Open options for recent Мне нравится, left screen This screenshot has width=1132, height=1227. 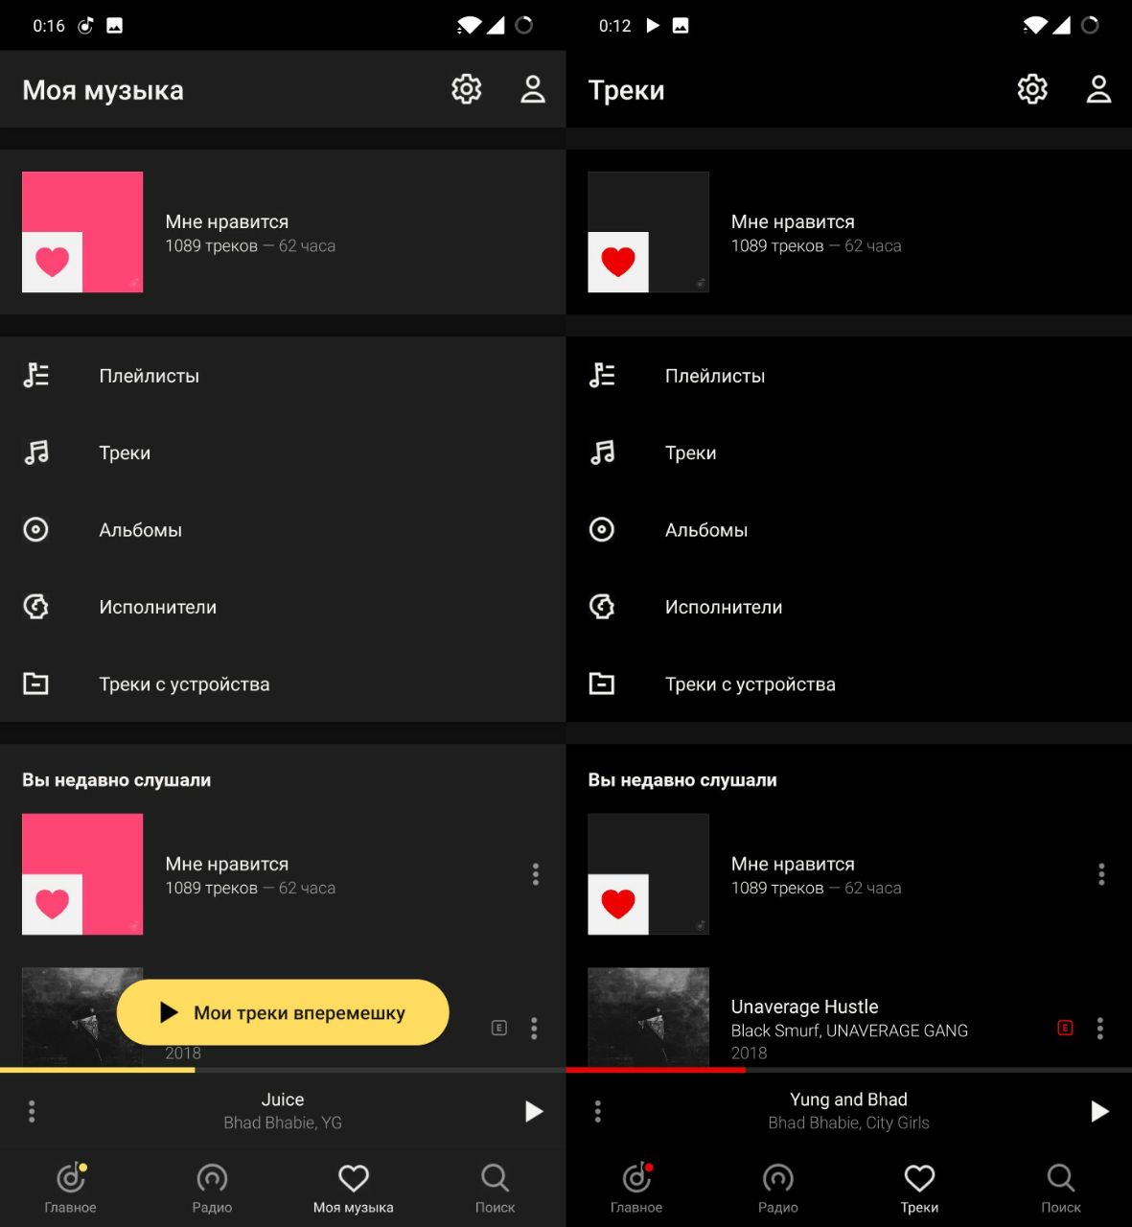tap(536, 874)
